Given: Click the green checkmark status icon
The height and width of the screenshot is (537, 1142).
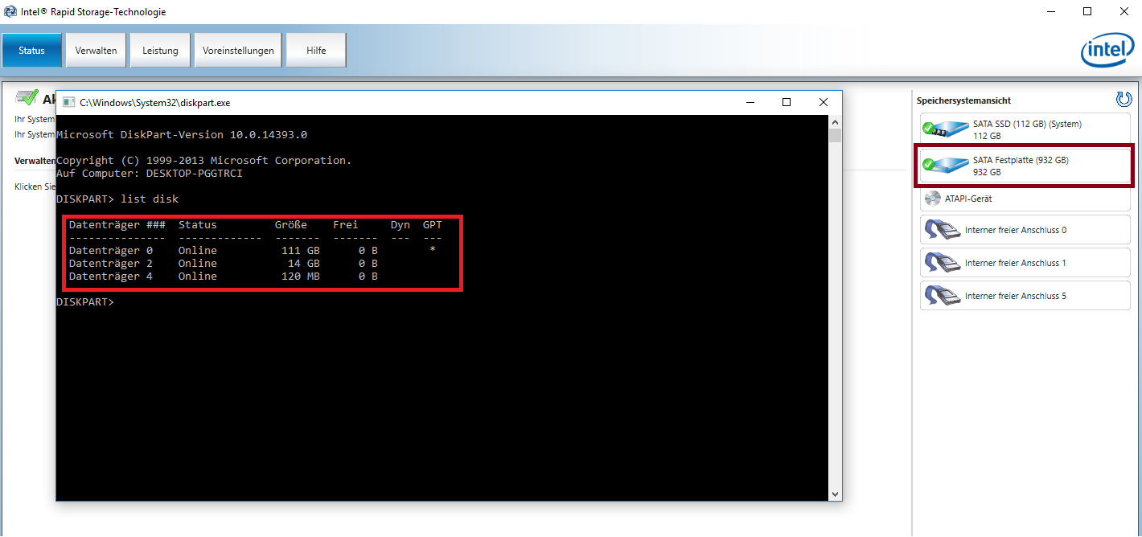Looking at the screenshot, I should 27,98.
